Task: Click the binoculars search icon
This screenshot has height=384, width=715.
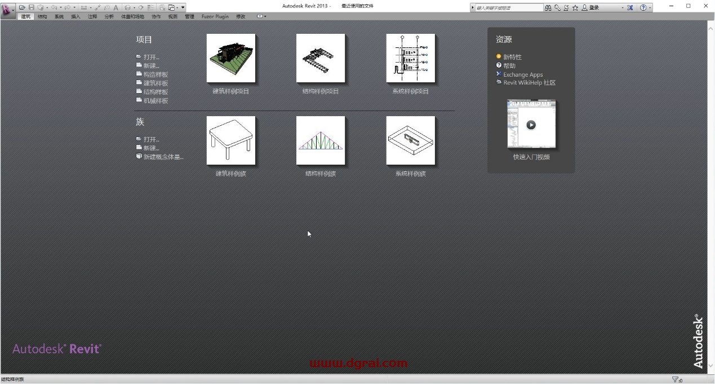Action: point(548,7)
